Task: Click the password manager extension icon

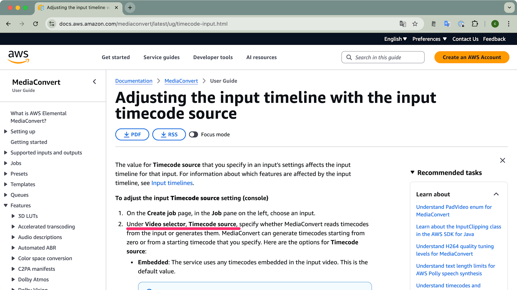Action: 461,24
